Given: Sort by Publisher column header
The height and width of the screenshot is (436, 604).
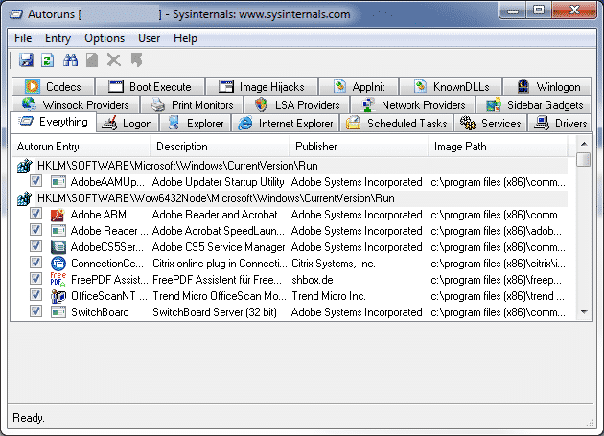Looking at the screenshot, I should pyautogui.click(x=359, y=147).
